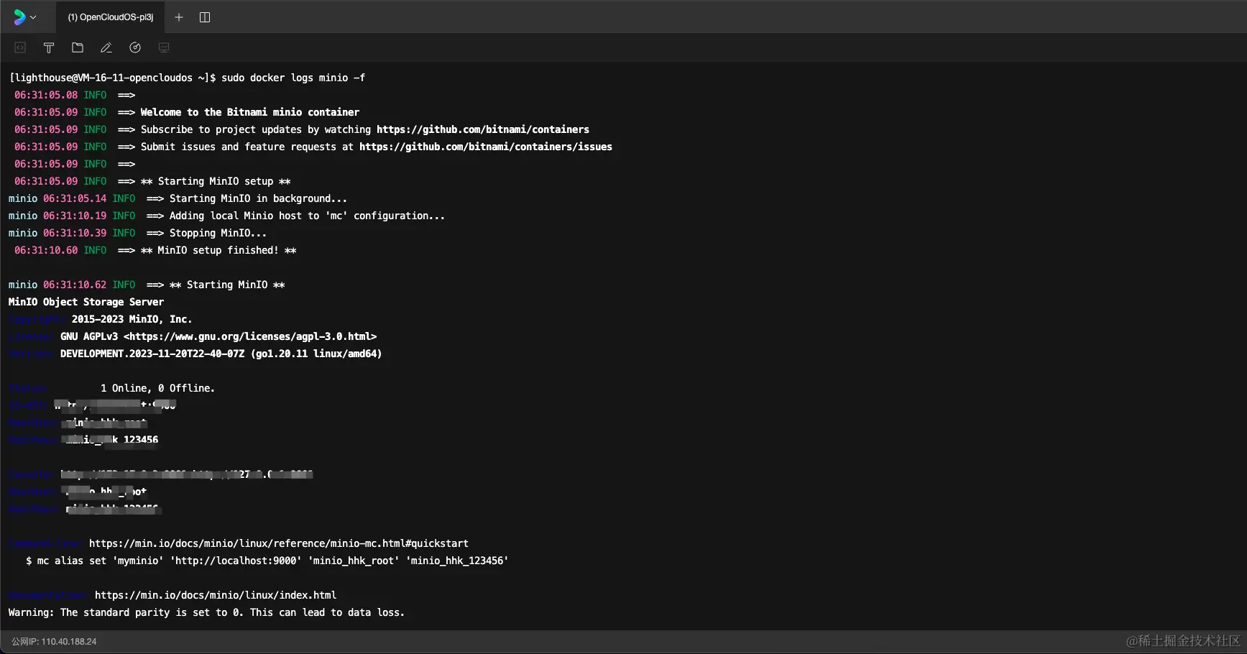
Task: Switch to the (1) OpenCloudOS-pi3j tab
Action: click(111, 17)
